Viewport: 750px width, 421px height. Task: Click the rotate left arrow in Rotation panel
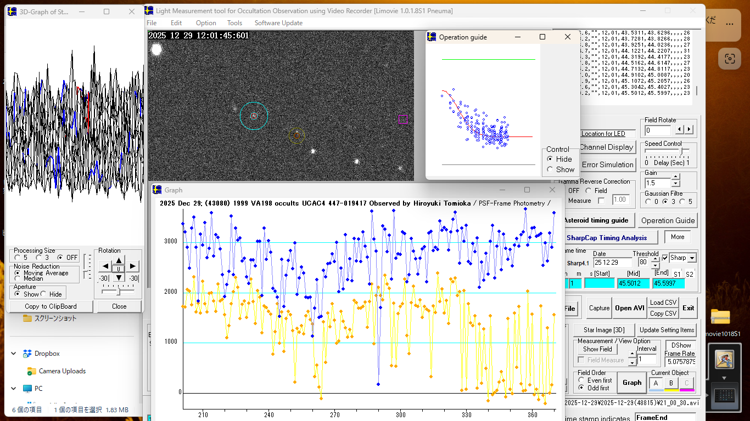[104, 266]
